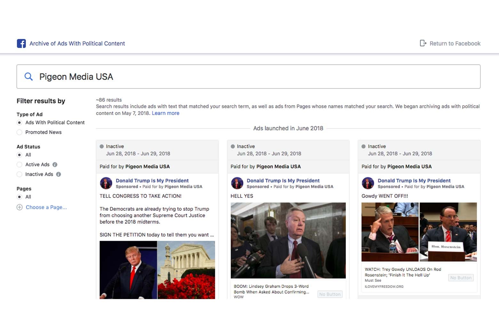Click the Facebook logo icon
The image size is (499, 333).
(21, 43)
